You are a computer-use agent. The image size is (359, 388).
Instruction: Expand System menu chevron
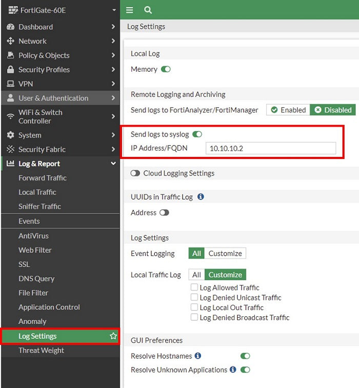point(113,135)
